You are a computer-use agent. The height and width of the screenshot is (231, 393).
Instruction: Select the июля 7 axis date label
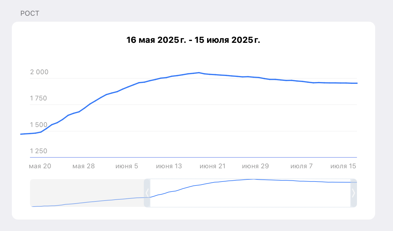click(301, 166)
